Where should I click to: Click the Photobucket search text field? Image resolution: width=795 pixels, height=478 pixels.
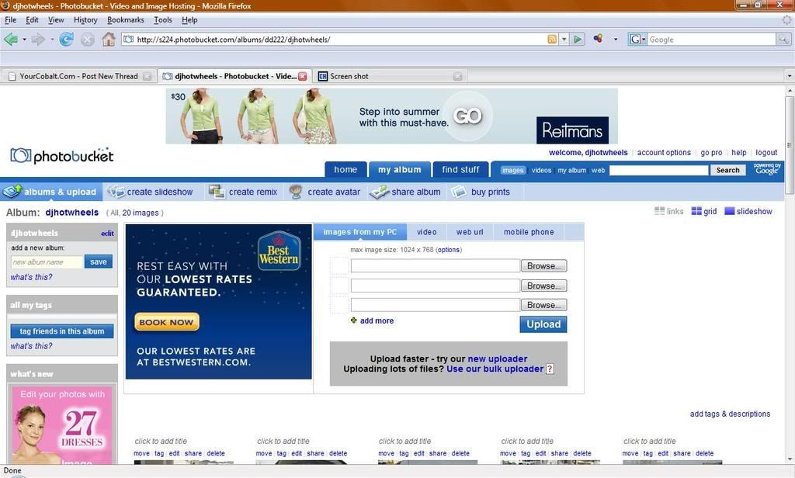tap(658, 170)
